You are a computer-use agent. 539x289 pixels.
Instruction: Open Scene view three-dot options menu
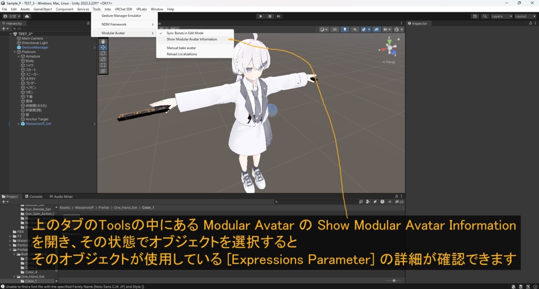point(401,23)
